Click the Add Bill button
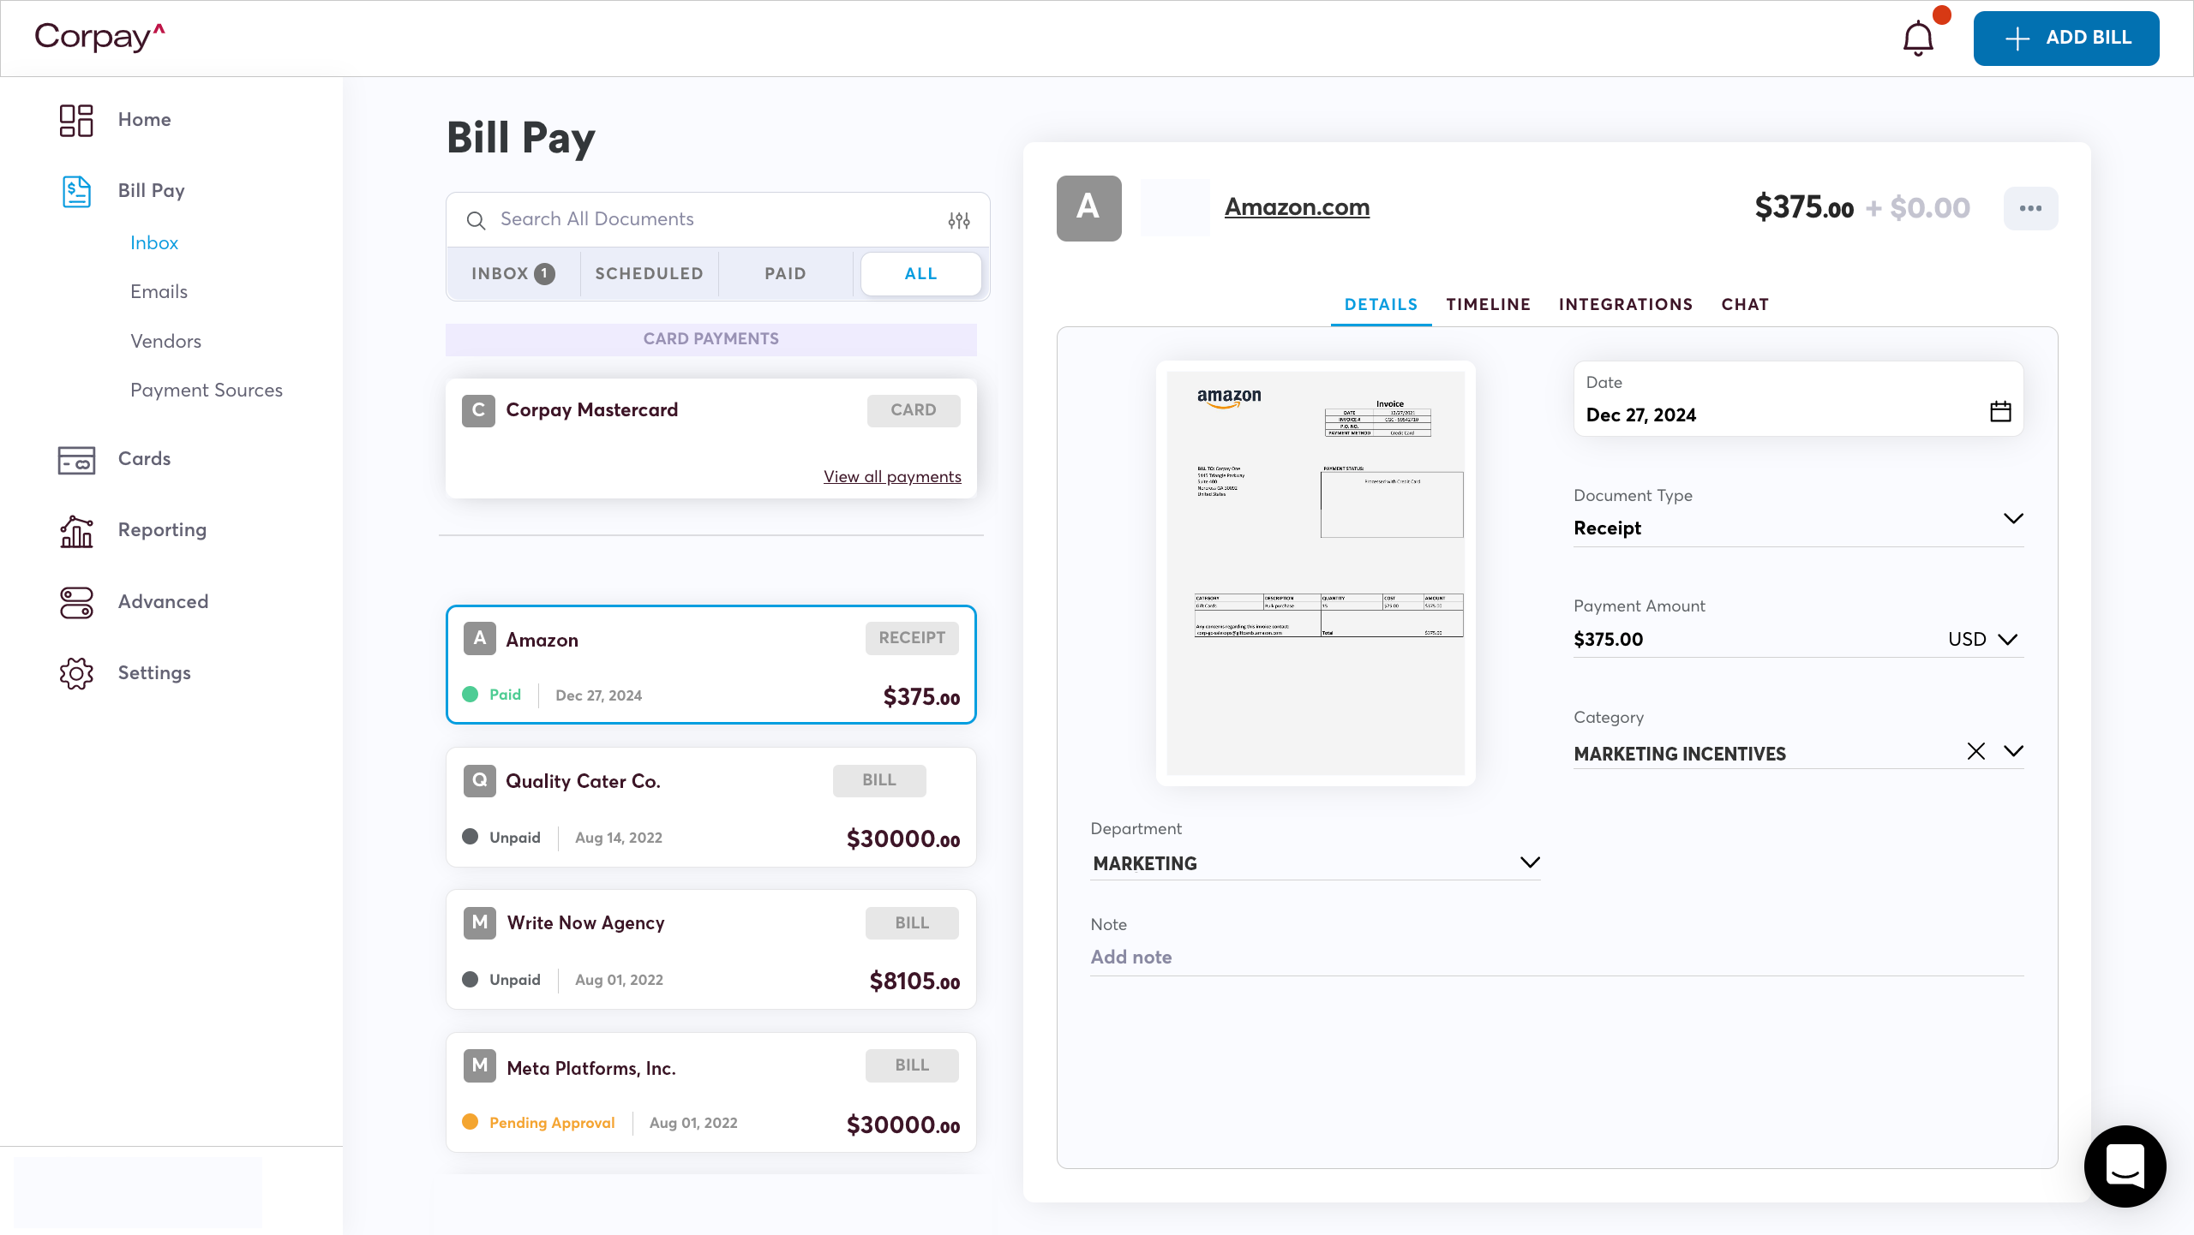 [x=2066, y=38]
